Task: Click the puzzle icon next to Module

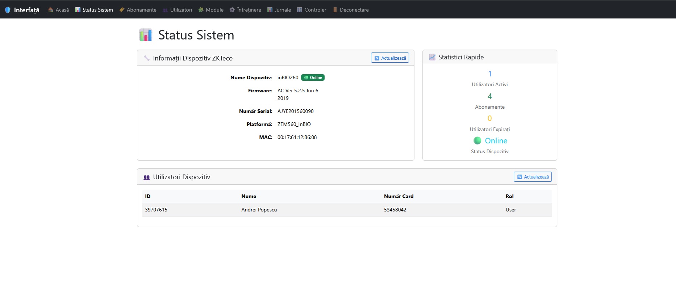Action: pyautogui.click(x=201, y=10)
